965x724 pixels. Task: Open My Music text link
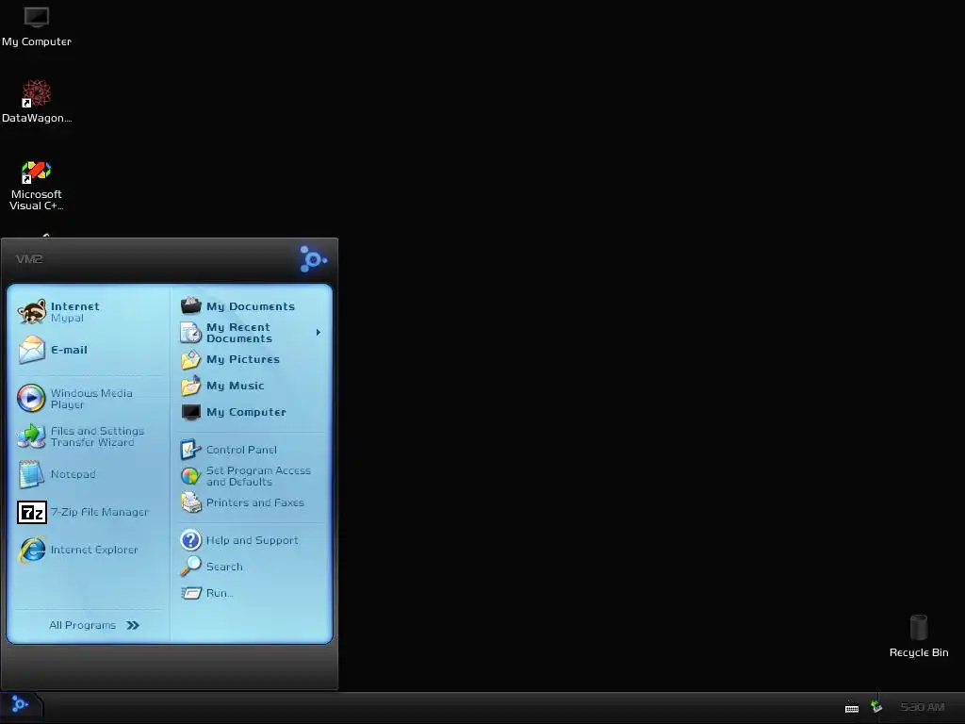(235, 386)
